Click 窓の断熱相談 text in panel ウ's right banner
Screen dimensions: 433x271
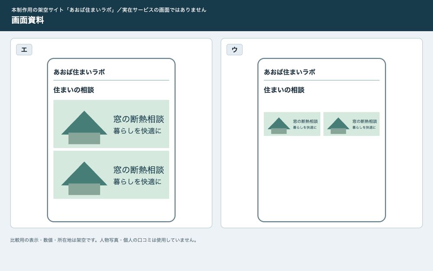coord(365,121)
